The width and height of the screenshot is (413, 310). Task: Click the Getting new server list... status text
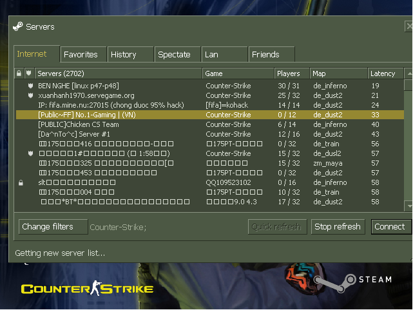60,253
